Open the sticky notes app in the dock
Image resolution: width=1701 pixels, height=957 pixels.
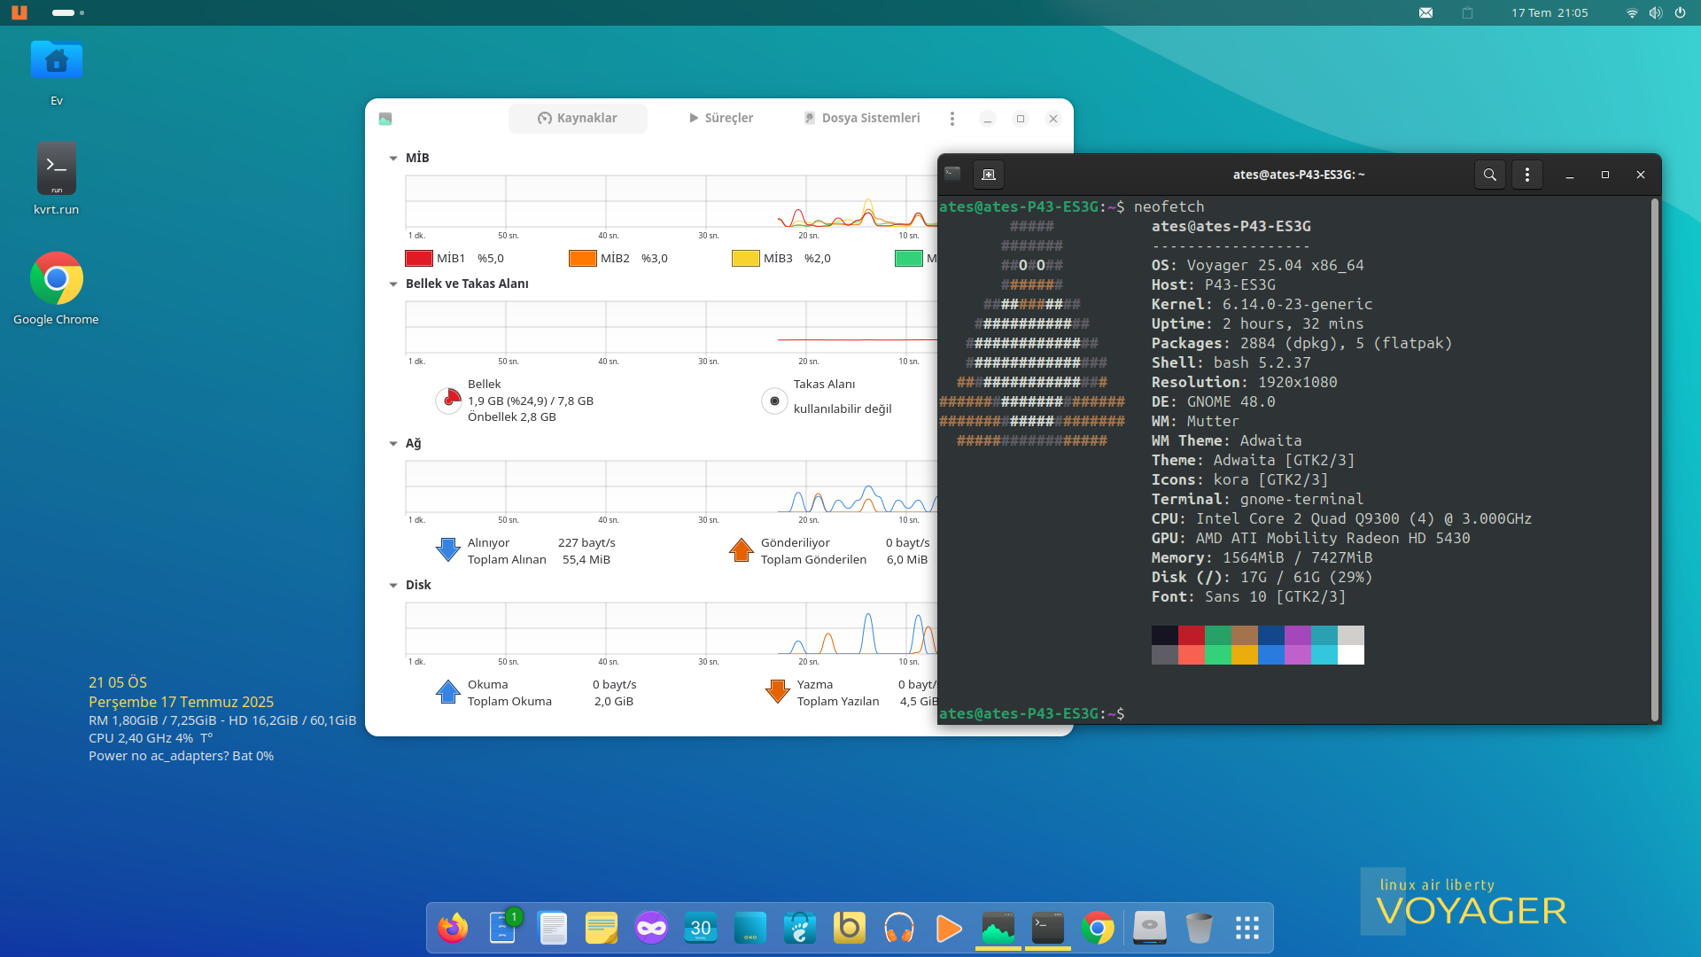602,928
